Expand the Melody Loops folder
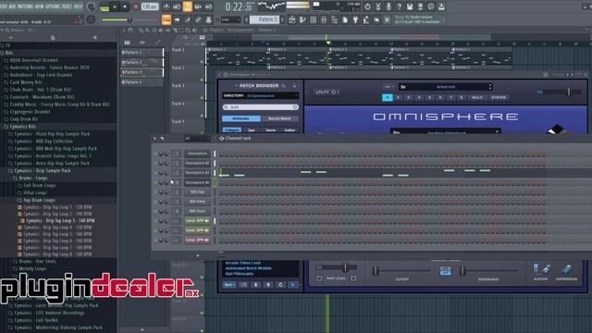 (x=32, y=269)
